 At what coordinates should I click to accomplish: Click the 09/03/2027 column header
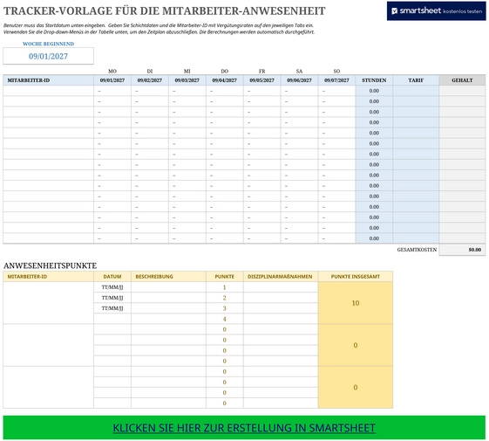[187, 80]
